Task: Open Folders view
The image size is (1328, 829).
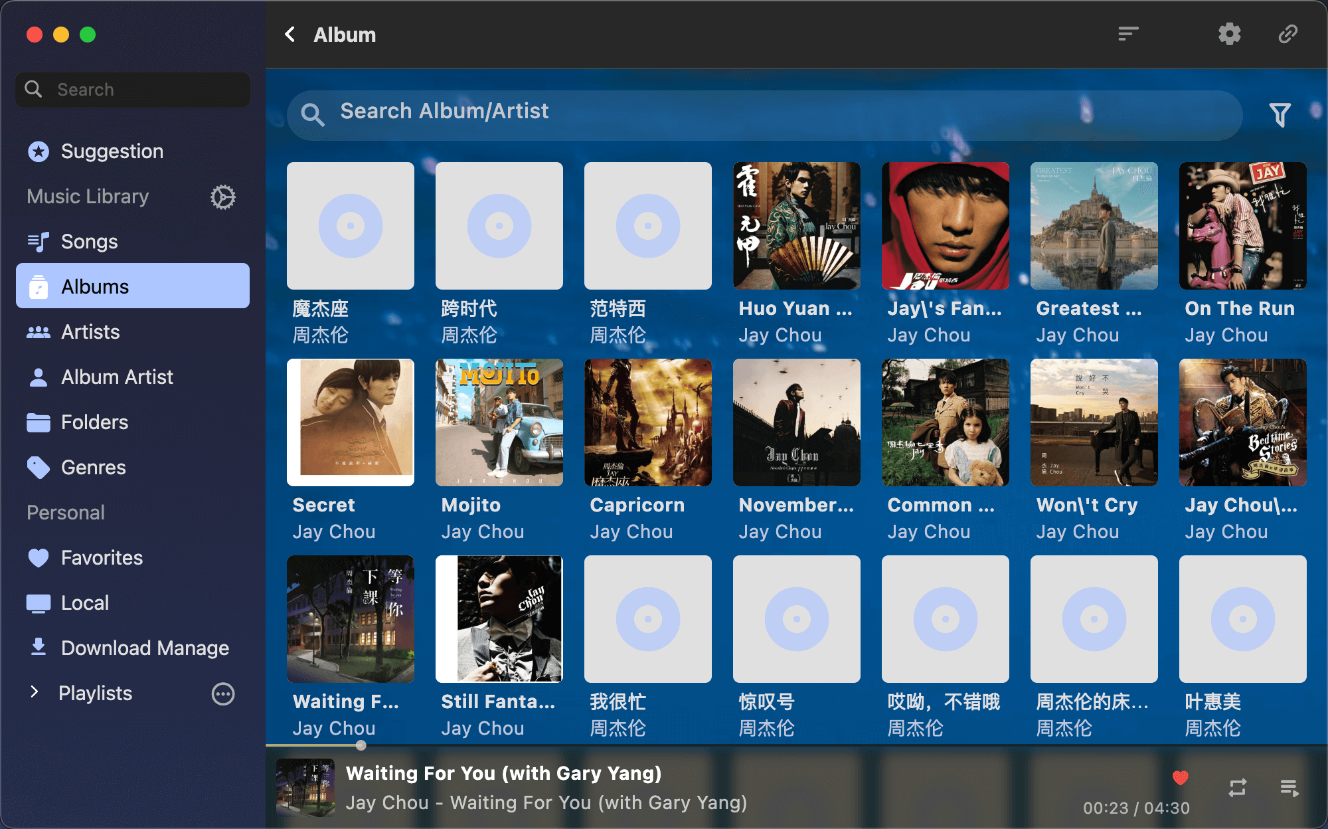Action: (x=133, y=422)
